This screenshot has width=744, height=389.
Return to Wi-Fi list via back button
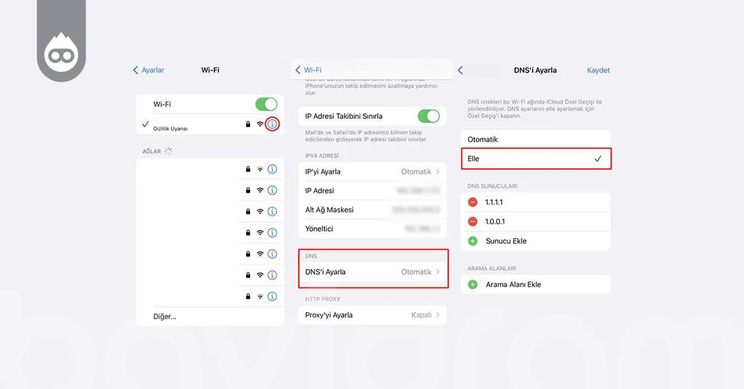click(309, 70)
